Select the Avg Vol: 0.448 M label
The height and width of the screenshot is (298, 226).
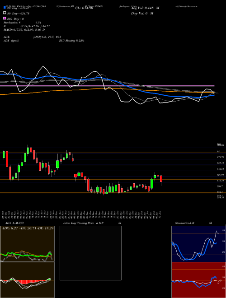[145, 8]
